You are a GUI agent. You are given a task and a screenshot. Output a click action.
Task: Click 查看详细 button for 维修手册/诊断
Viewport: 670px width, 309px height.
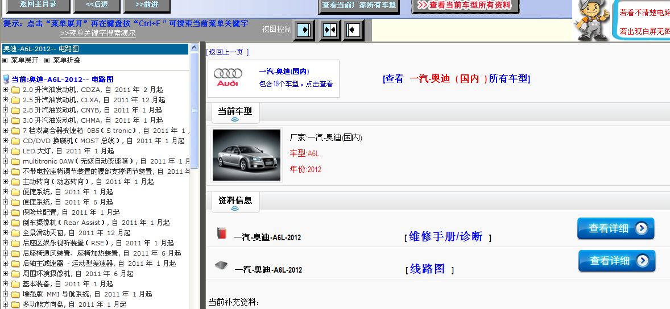click(616, 228)
